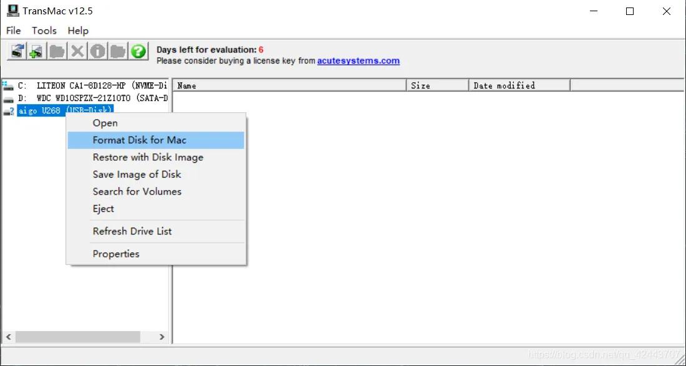686x366 pixels.
Task: Choose Restore with Disk Image
Action: [x=156, y=157]
